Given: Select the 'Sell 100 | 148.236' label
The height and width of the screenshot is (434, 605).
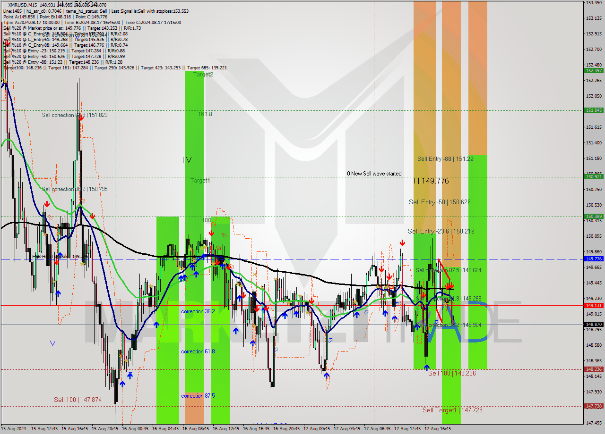Looking at the screenshot, I should (x=452, y=373).
